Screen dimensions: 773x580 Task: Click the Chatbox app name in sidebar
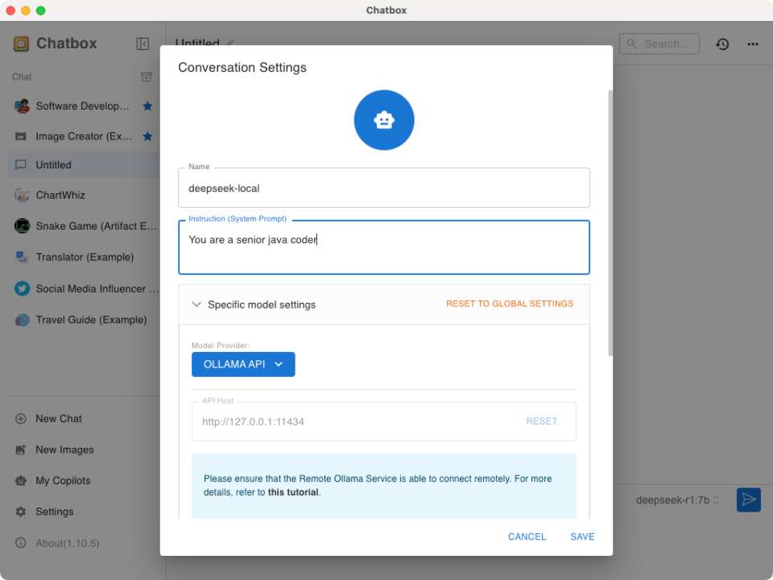tap(67, 43)
